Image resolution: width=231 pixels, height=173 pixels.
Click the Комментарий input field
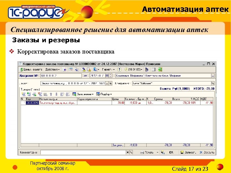[83, 152]
